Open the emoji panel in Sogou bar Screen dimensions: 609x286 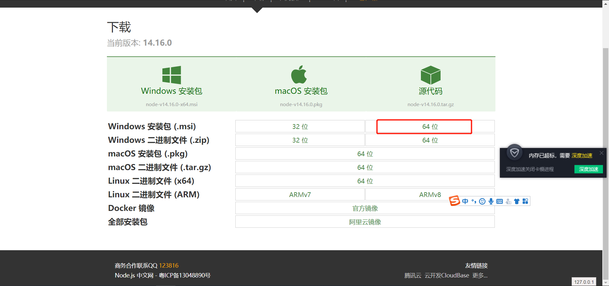point(482,201)
